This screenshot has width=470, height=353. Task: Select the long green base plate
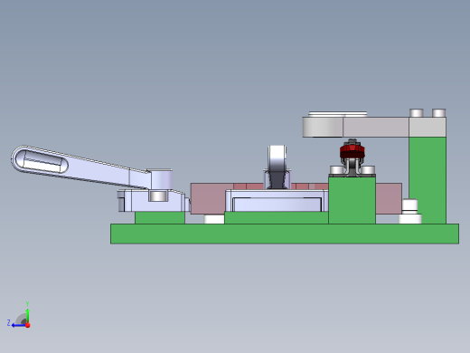[285, 234]
